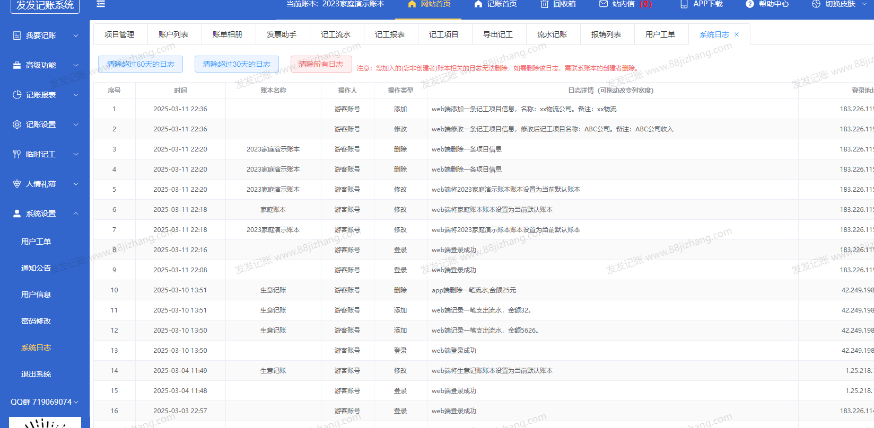The width and height of the screenshot is (874, 428).
Task: Click the phone icon for APP下载
Action: click(x=684, y=4)
